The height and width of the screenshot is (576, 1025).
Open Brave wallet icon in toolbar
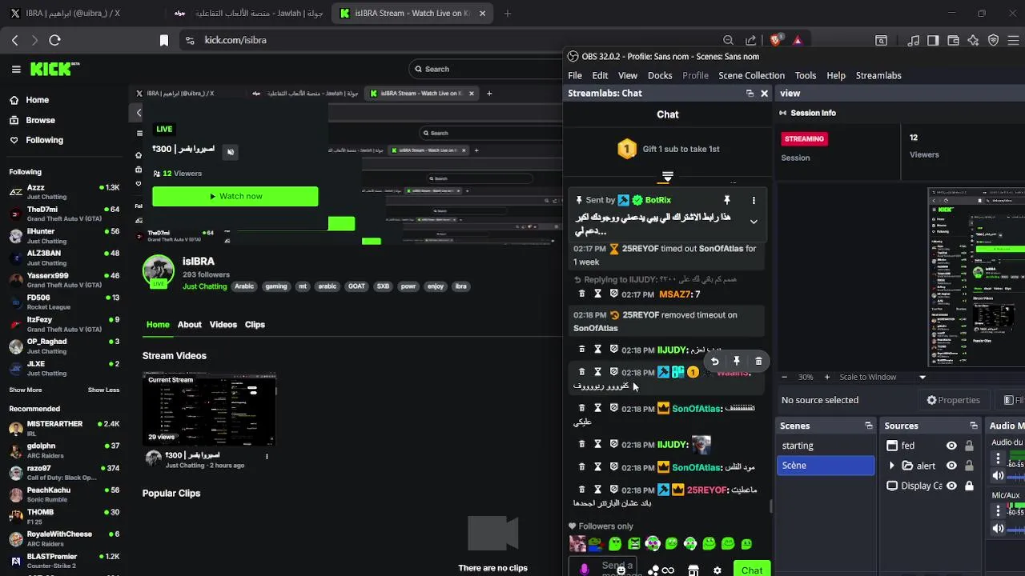point(953,40)
